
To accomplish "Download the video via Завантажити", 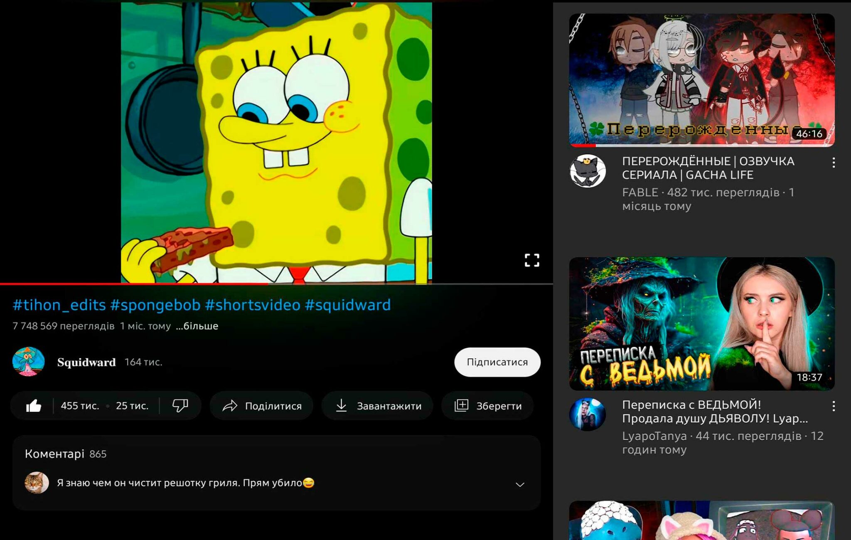I will tap(378, 406).
